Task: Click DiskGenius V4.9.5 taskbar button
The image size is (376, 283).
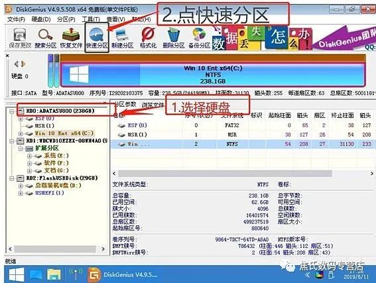Action: pos(123,274)
